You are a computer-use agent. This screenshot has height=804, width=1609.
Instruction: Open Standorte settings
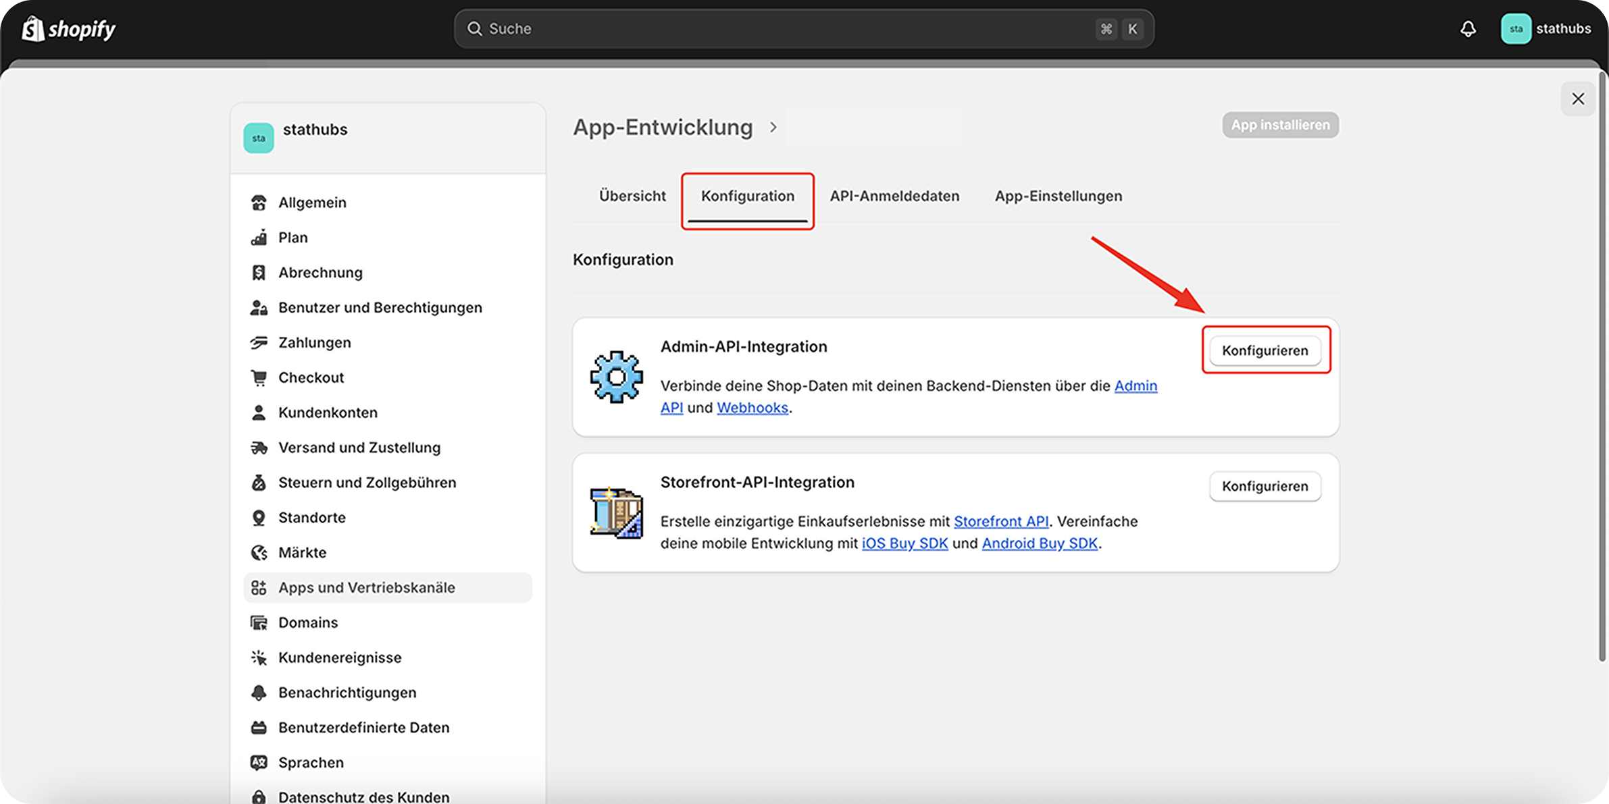point(388,518)
